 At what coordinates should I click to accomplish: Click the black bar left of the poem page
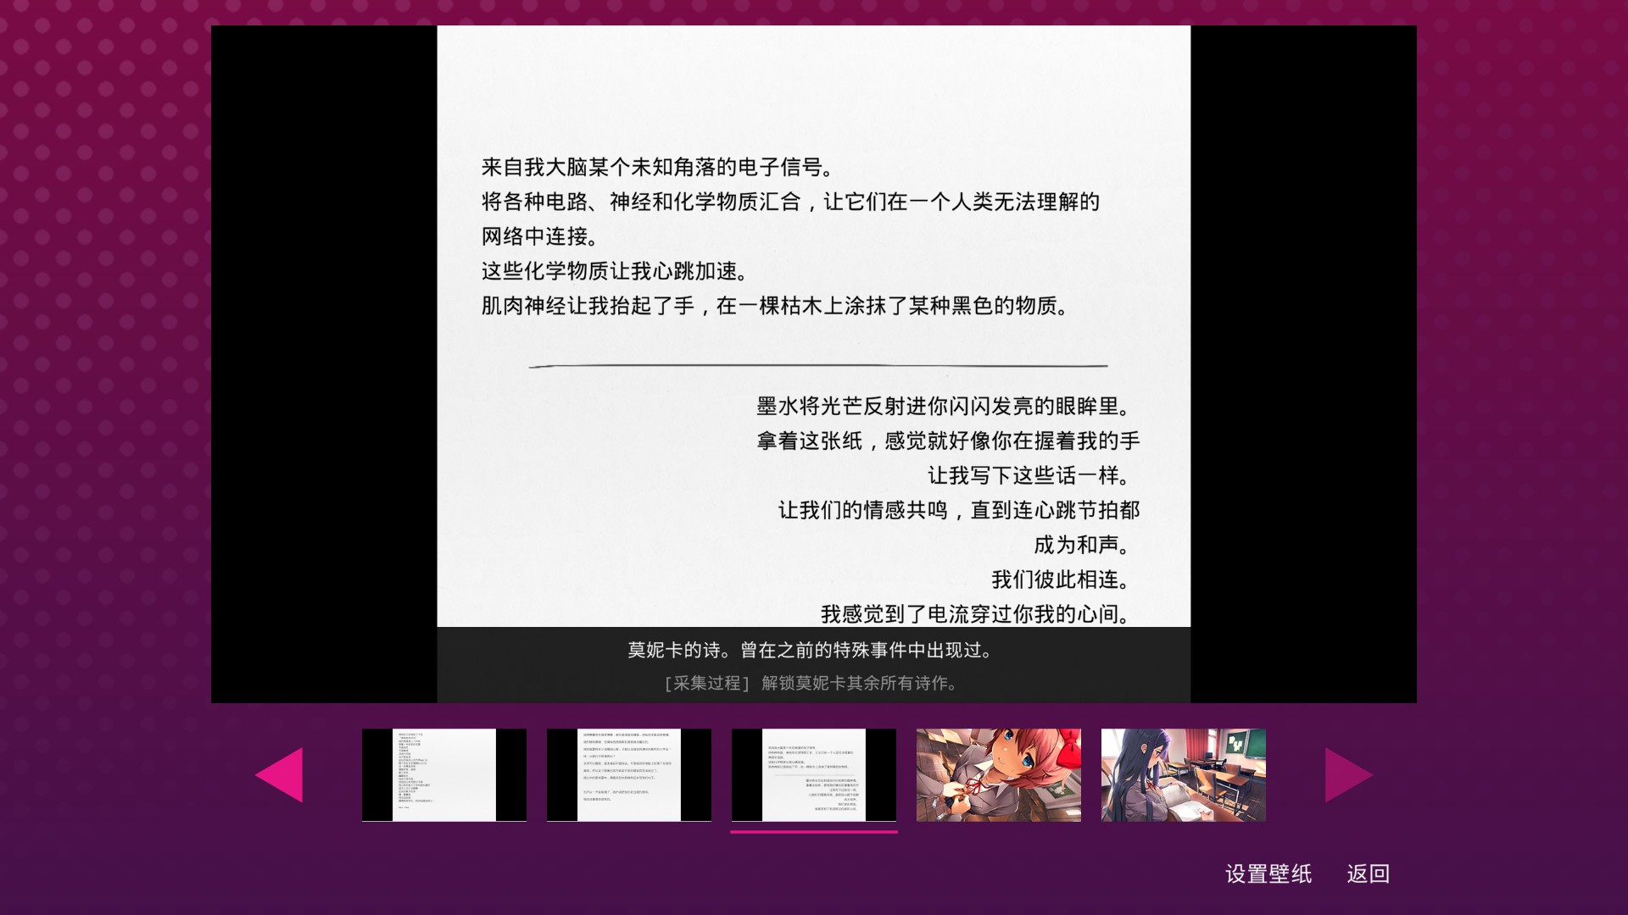point(324,364)
